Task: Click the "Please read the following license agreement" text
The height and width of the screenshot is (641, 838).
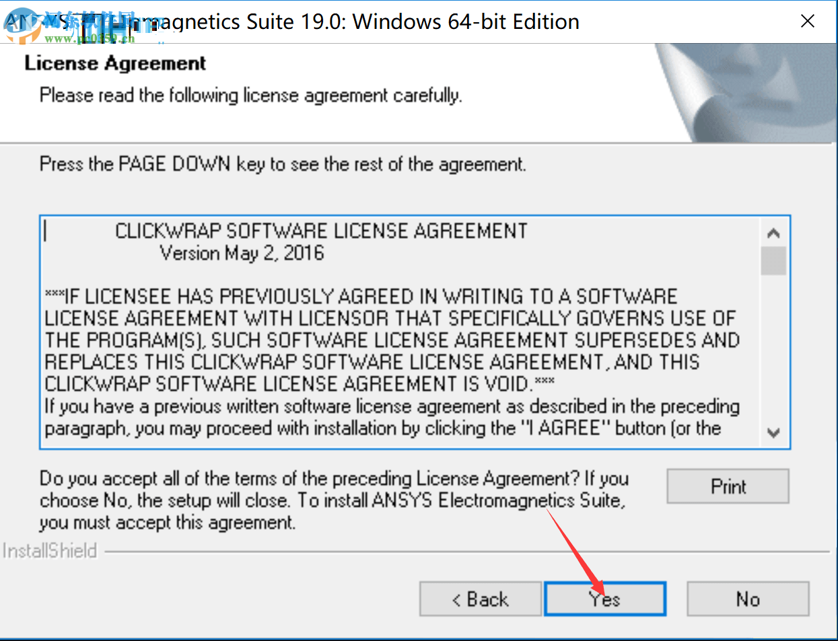Action: point(250,96)
